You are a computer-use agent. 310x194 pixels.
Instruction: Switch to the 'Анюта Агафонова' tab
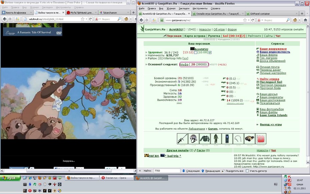coord(17,12)
